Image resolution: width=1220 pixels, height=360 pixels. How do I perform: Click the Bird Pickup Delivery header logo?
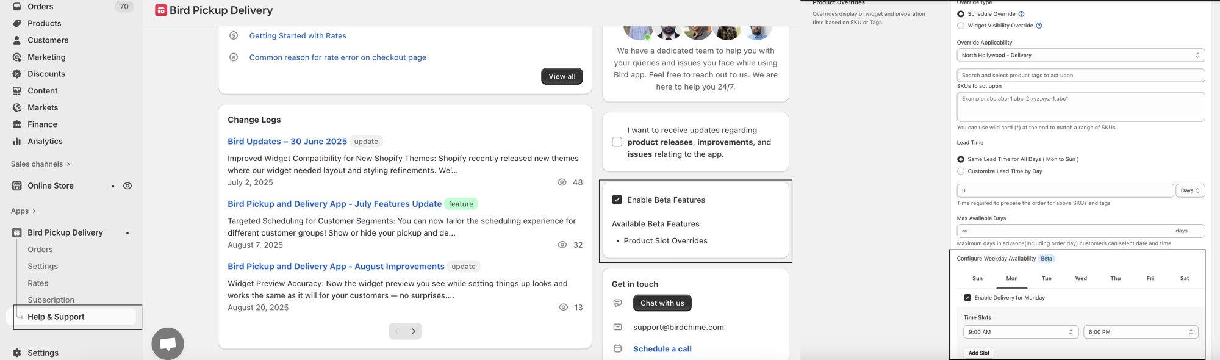tap(161, 10)
